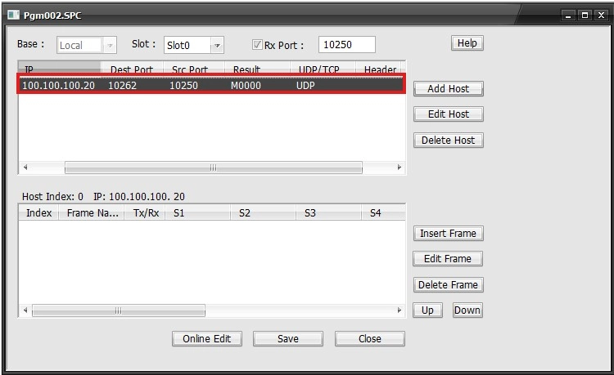Click the UDP protocol cell
This screenshot has height=375, width=614.
[305, 86]
